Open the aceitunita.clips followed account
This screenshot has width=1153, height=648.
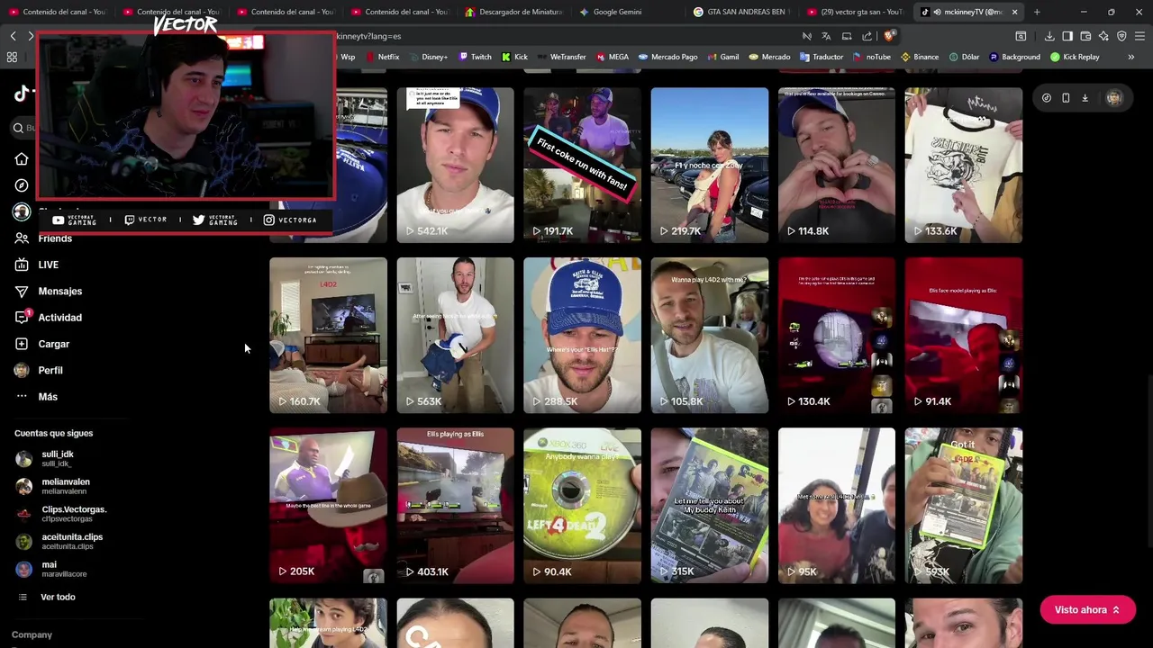coord(72,541)
